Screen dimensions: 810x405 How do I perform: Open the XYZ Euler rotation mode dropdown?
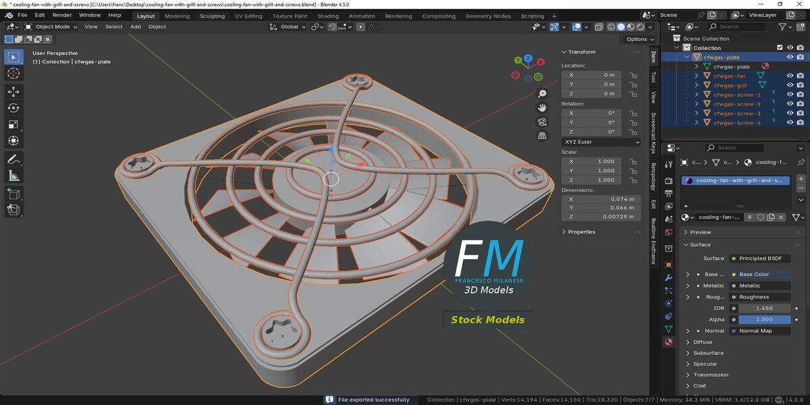click(601, 142)
